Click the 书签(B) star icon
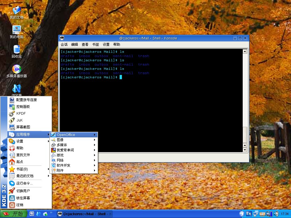The height and width of the screenshot is (218, 291). 12,169
